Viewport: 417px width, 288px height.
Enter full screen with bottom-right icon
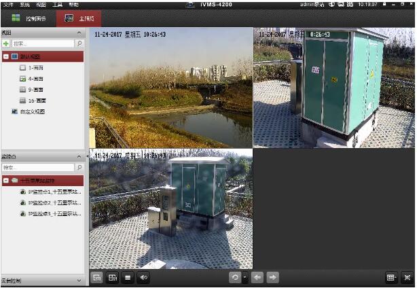click(407, 277)
